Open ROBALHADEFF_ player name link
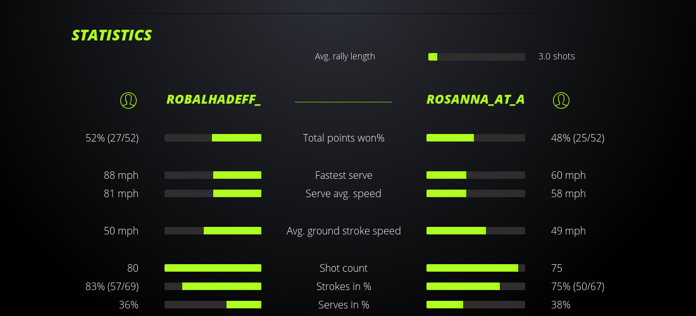The image size is (696, 316). click(213, 100)
